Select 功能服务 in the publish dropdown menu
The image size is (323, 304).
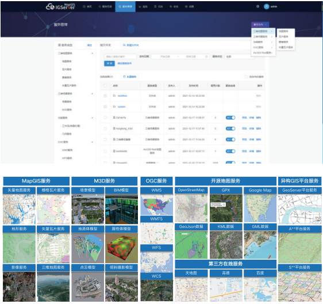[x=263, y=42]
